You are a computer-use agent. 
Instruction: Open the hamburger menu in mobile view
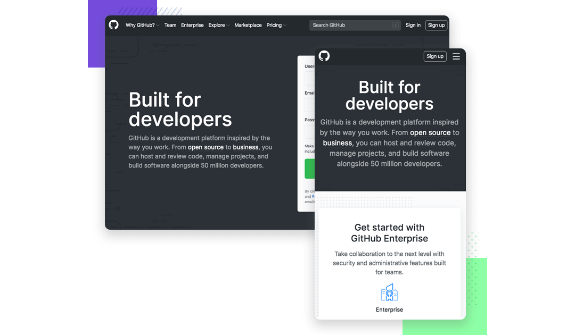pyautogui.click(x=456, y=56)
